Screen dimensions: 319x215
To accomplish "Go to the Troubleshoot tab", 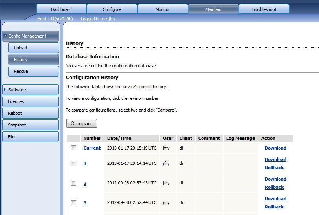I will pos(264,9).
